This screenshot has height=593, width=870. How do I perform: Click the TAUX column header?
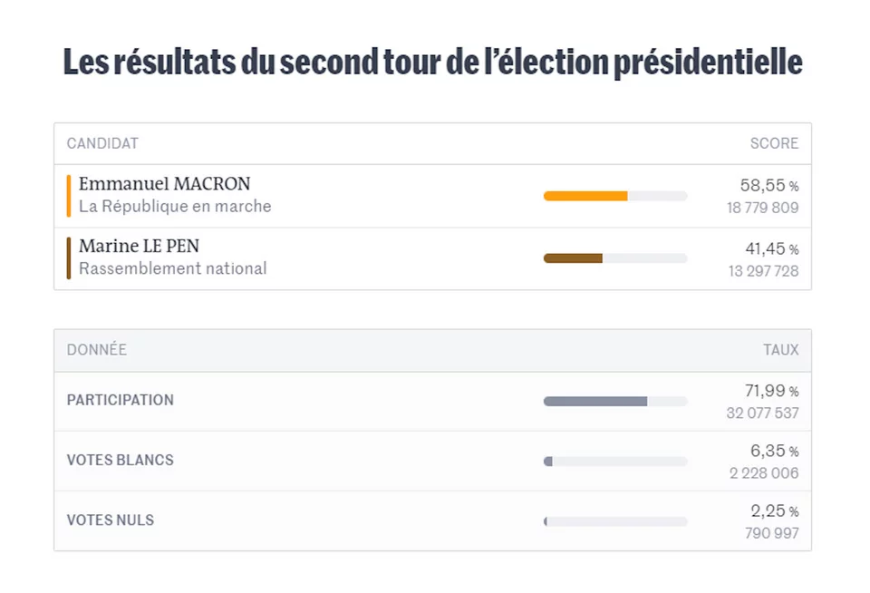pos(780,350)
